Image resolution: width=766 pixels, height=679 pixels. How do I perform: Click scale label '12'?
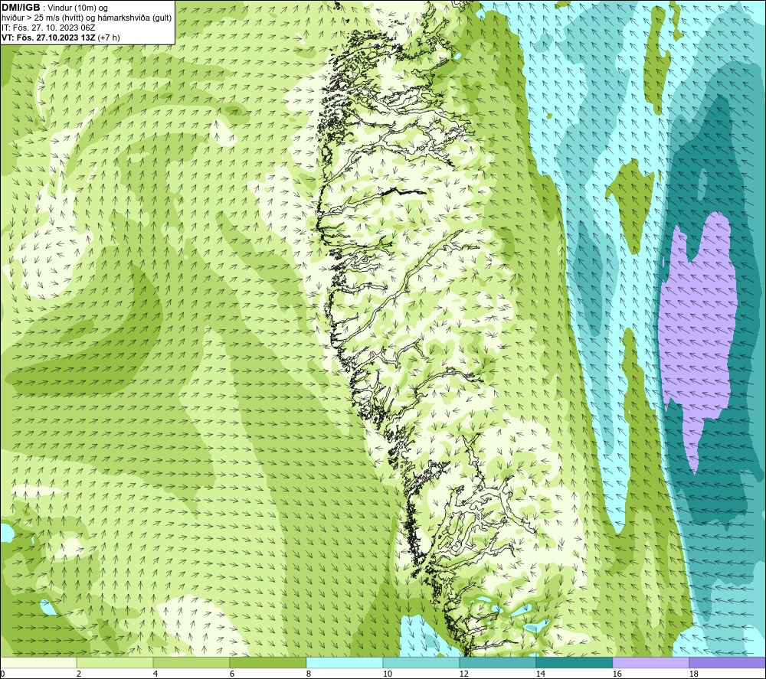464,674
